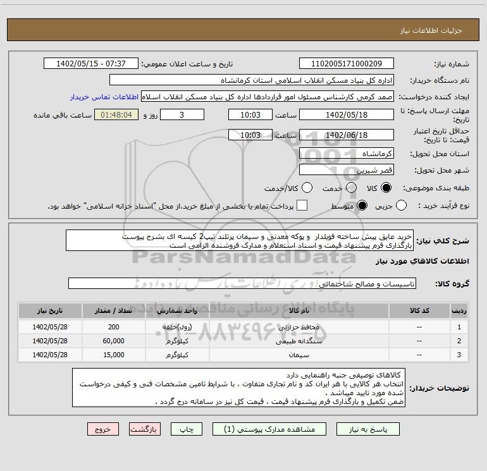Click the buyer notes text area
This screenshot has width=487, height=471.
238,388
